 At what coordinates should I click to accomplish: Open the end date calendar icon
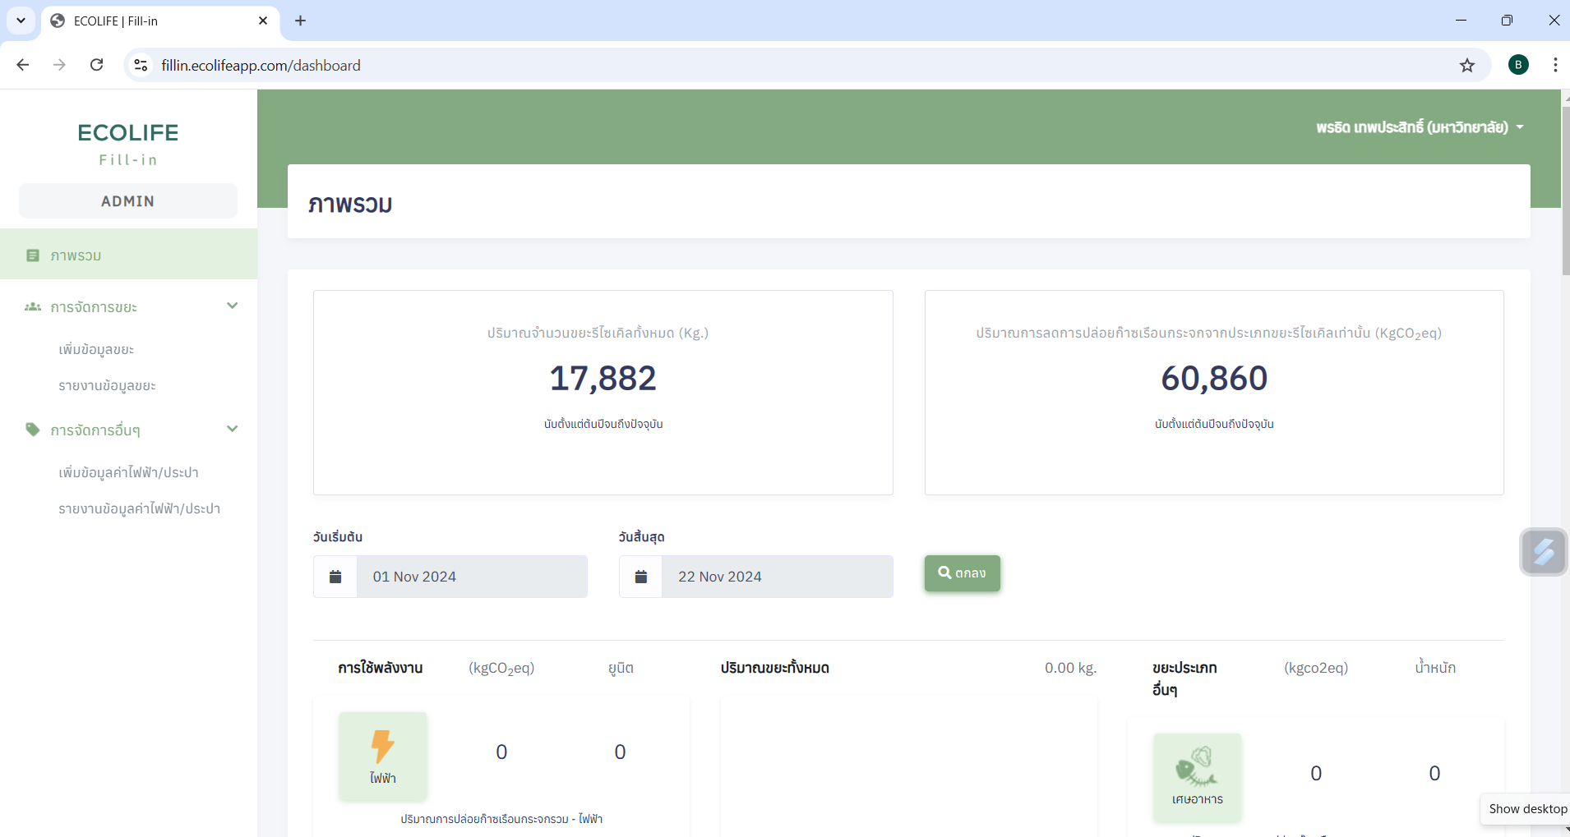tap(641, 577)
